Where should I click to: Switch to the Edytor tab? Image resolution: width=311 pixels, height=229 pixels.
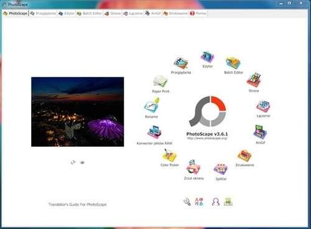coord(67,14)
